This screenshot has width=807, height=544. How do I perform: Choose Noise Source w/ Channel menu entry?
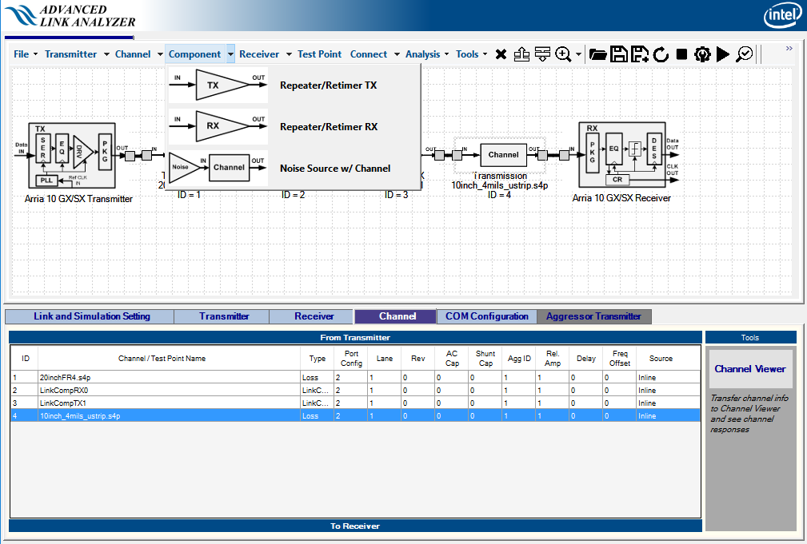coord(334,169)
